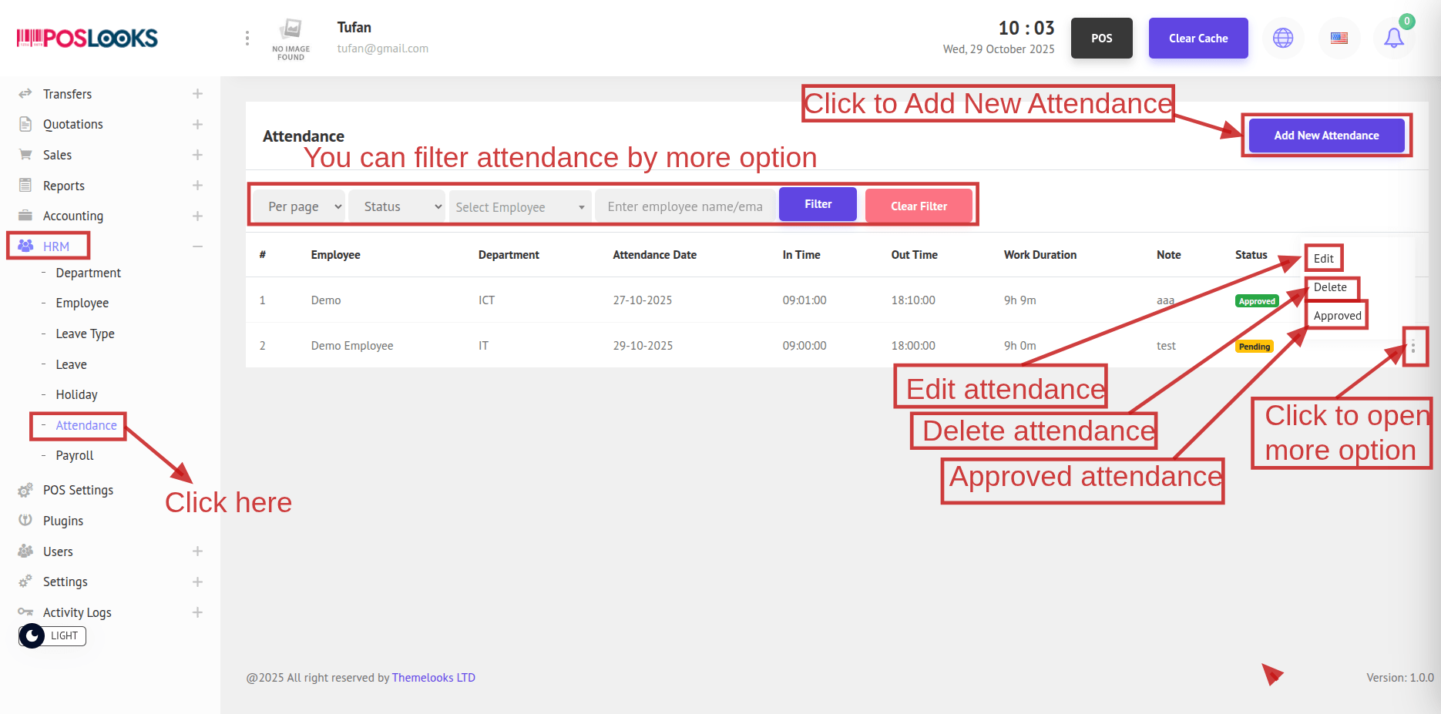Click the Plugins icon in sidebar
The height and width of the screenshot is (714, 1441).
(25, 521)
